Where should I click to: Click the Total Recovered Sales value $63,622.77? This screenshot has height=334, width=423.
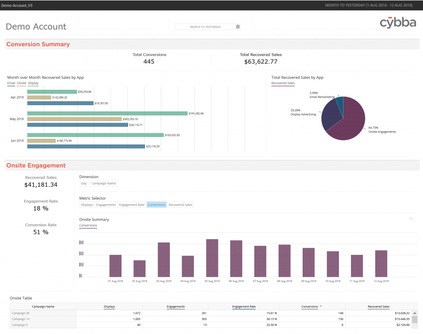(261, 62)
